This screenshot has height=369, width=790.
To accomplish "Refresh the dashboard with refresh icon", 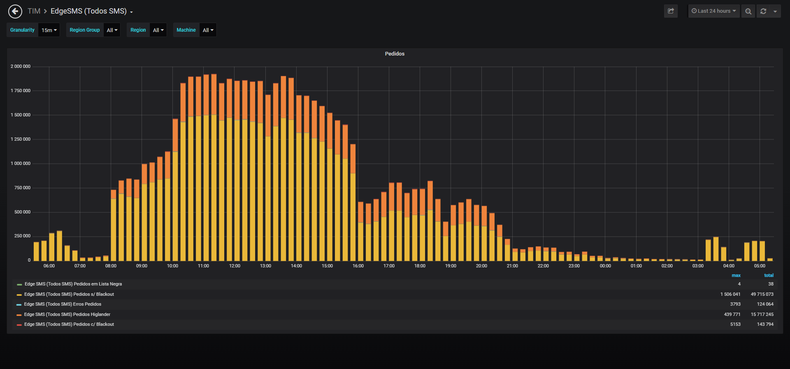I will tap(763, 11).
